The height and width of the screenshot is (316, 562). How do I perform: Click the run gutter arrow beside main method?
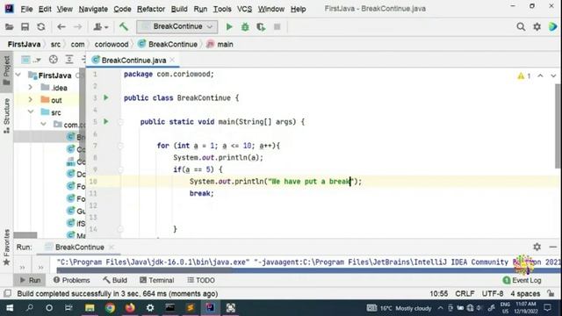105,121
